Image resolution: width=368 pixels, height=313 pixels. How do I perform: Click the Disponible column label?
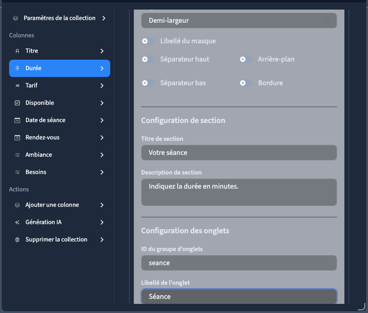(40, 103)
